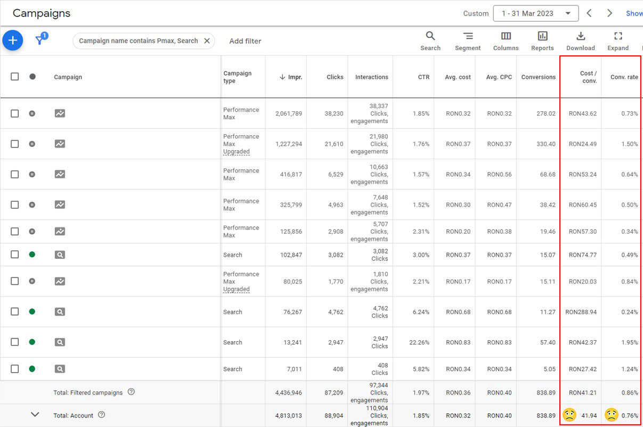Check the box for the 2,061,789 impressions row
The image size is (643, 427).
tap(15, 113)
